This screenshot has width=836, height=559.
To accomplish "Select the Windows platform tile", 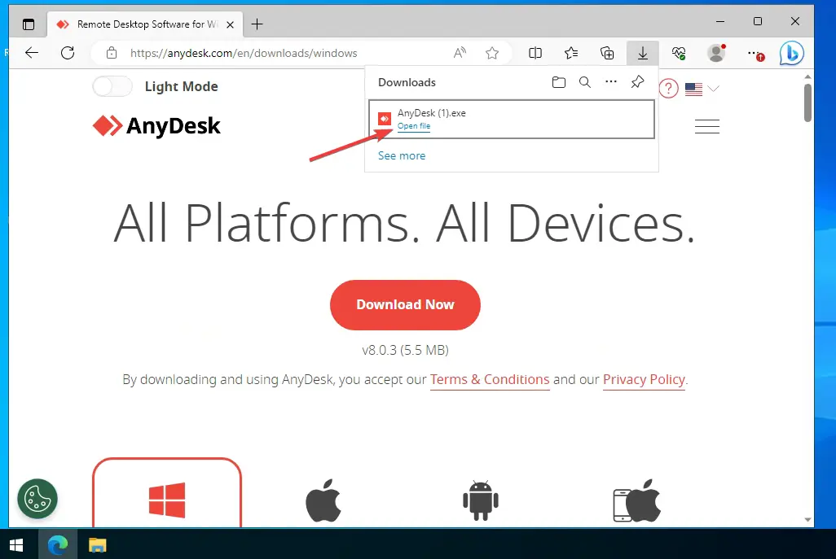I will coord(167,493).
